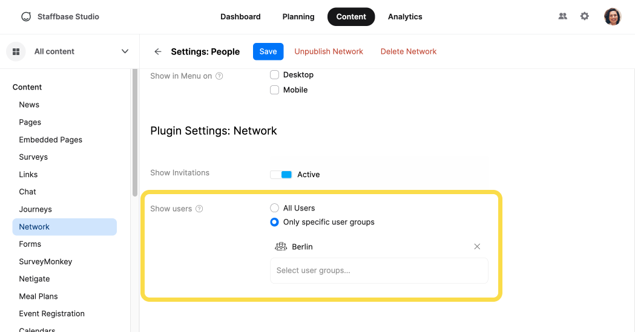
Task: Open the Show in Menu help icon
Action: (x=219, y=76)
